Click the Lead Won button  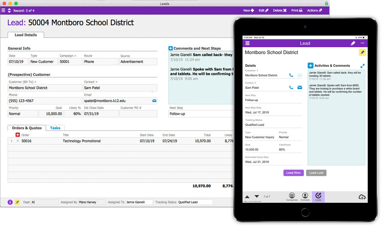pos(293,173)
